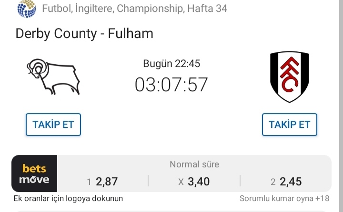Select away win odds 2,45
This screenshot has width=343, height=212.
(x=286, y=182)
